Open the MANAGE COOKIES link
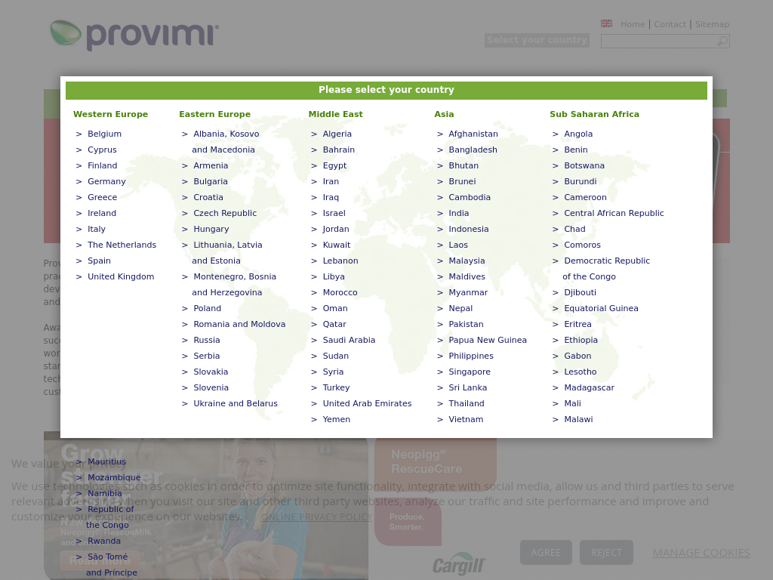The height and width of the screenshot is (580, 773). pos(701,553)
